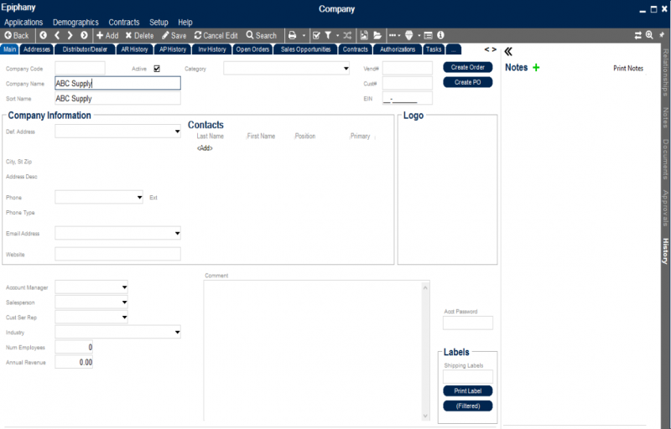Click the Website input field

click(117, 254)
